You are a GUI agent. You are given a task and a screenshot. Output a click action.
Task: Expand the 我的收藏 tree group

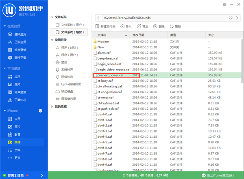pyautogui.click(x=52, y=107)
